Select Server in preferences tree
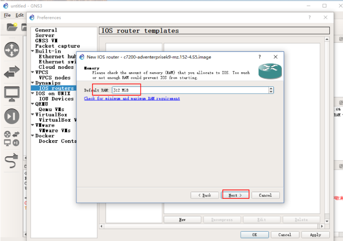 [x=45, y=35]
